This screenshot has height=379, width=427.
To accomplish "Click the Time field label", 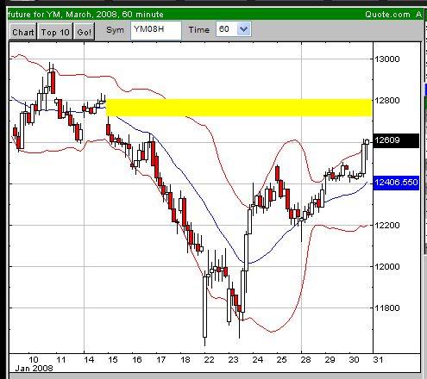I will (x=199, y=30).
